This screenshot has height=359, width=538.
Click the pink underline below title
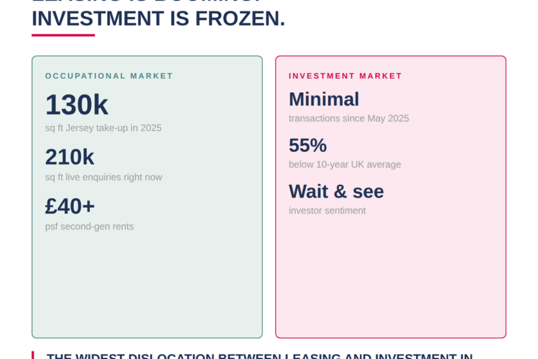click(63, 35)
